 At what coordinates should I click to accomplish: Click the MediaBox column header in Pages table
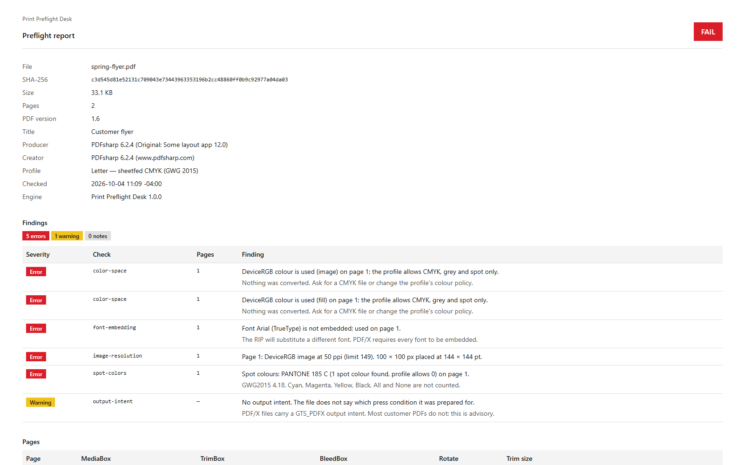click(96, 458)
